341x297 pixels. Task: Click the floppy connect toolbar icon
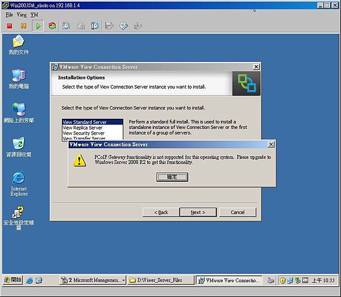click(x=109, y=26)
